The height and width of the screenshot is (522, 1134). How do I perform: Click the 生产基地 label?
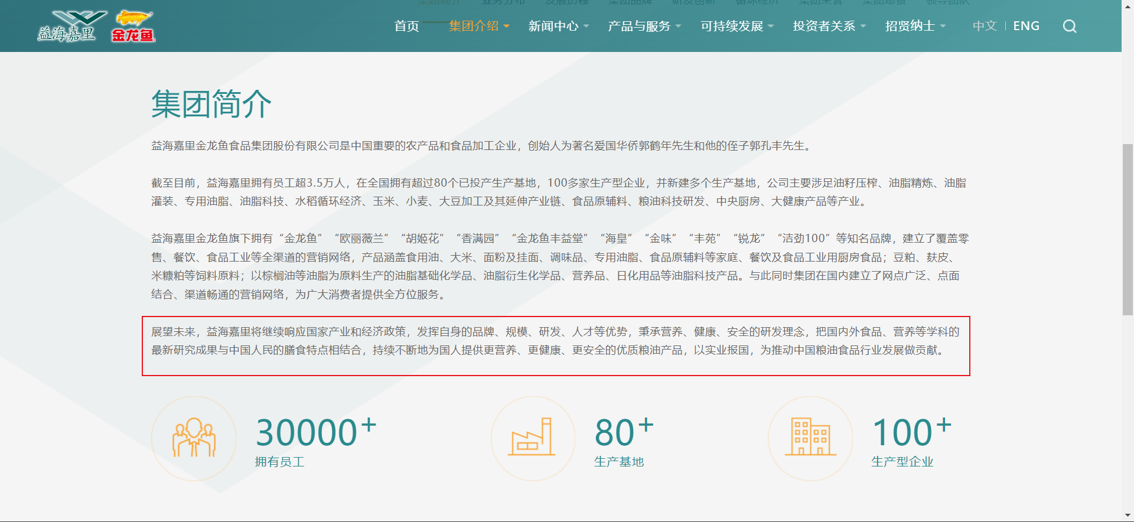coord(619,462)
